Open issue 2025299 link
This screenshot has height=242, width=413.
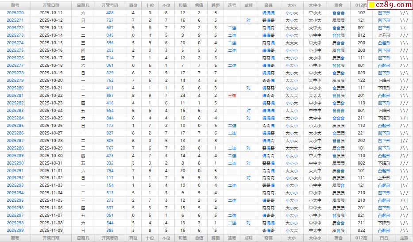pos(15,230)
